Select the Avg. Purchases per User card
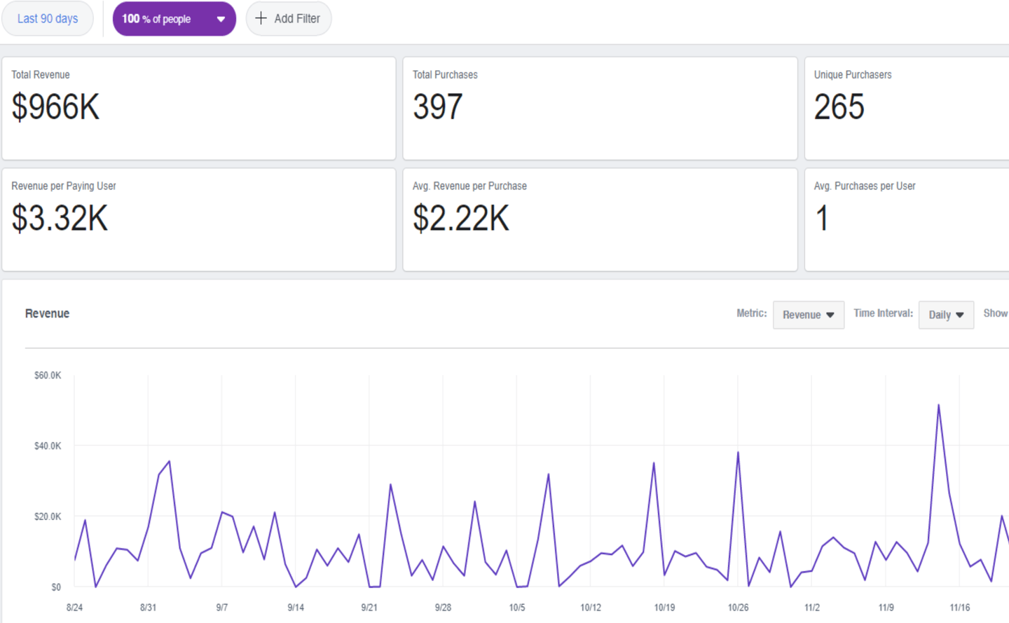 907,219
